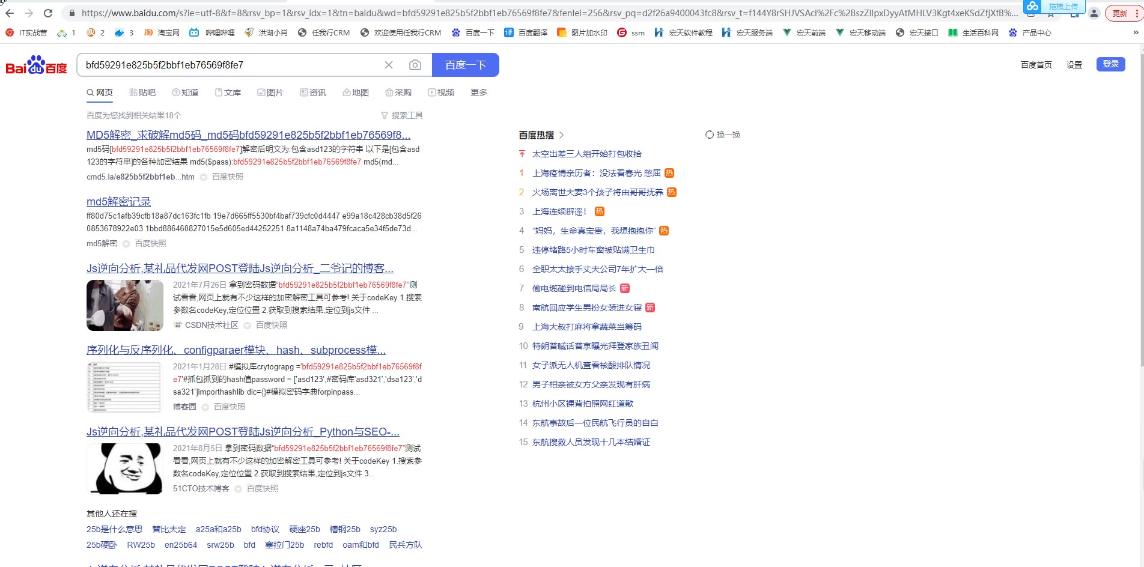Click the related search 民兵方队
Image resolution: width=1144 pixels, height=567 pixels.
click(406, 545)
